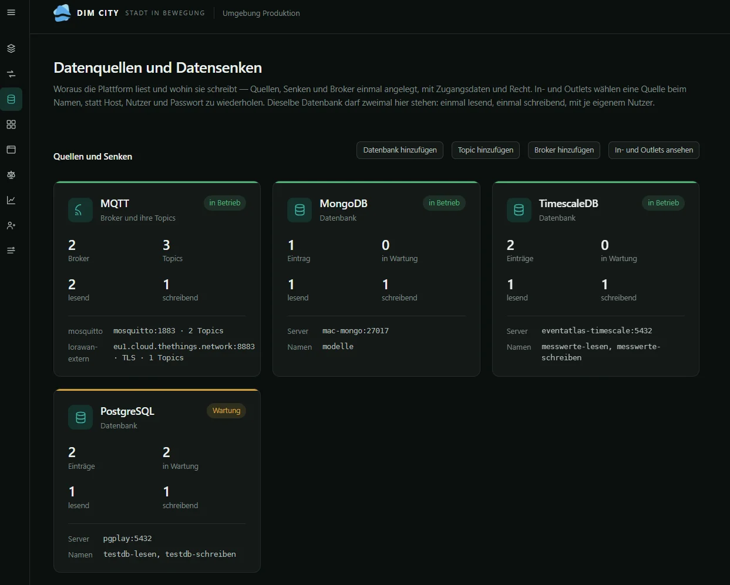Click the MongoDB '0 in Wartung' count

pyautogui.click(x=399, y=251)
